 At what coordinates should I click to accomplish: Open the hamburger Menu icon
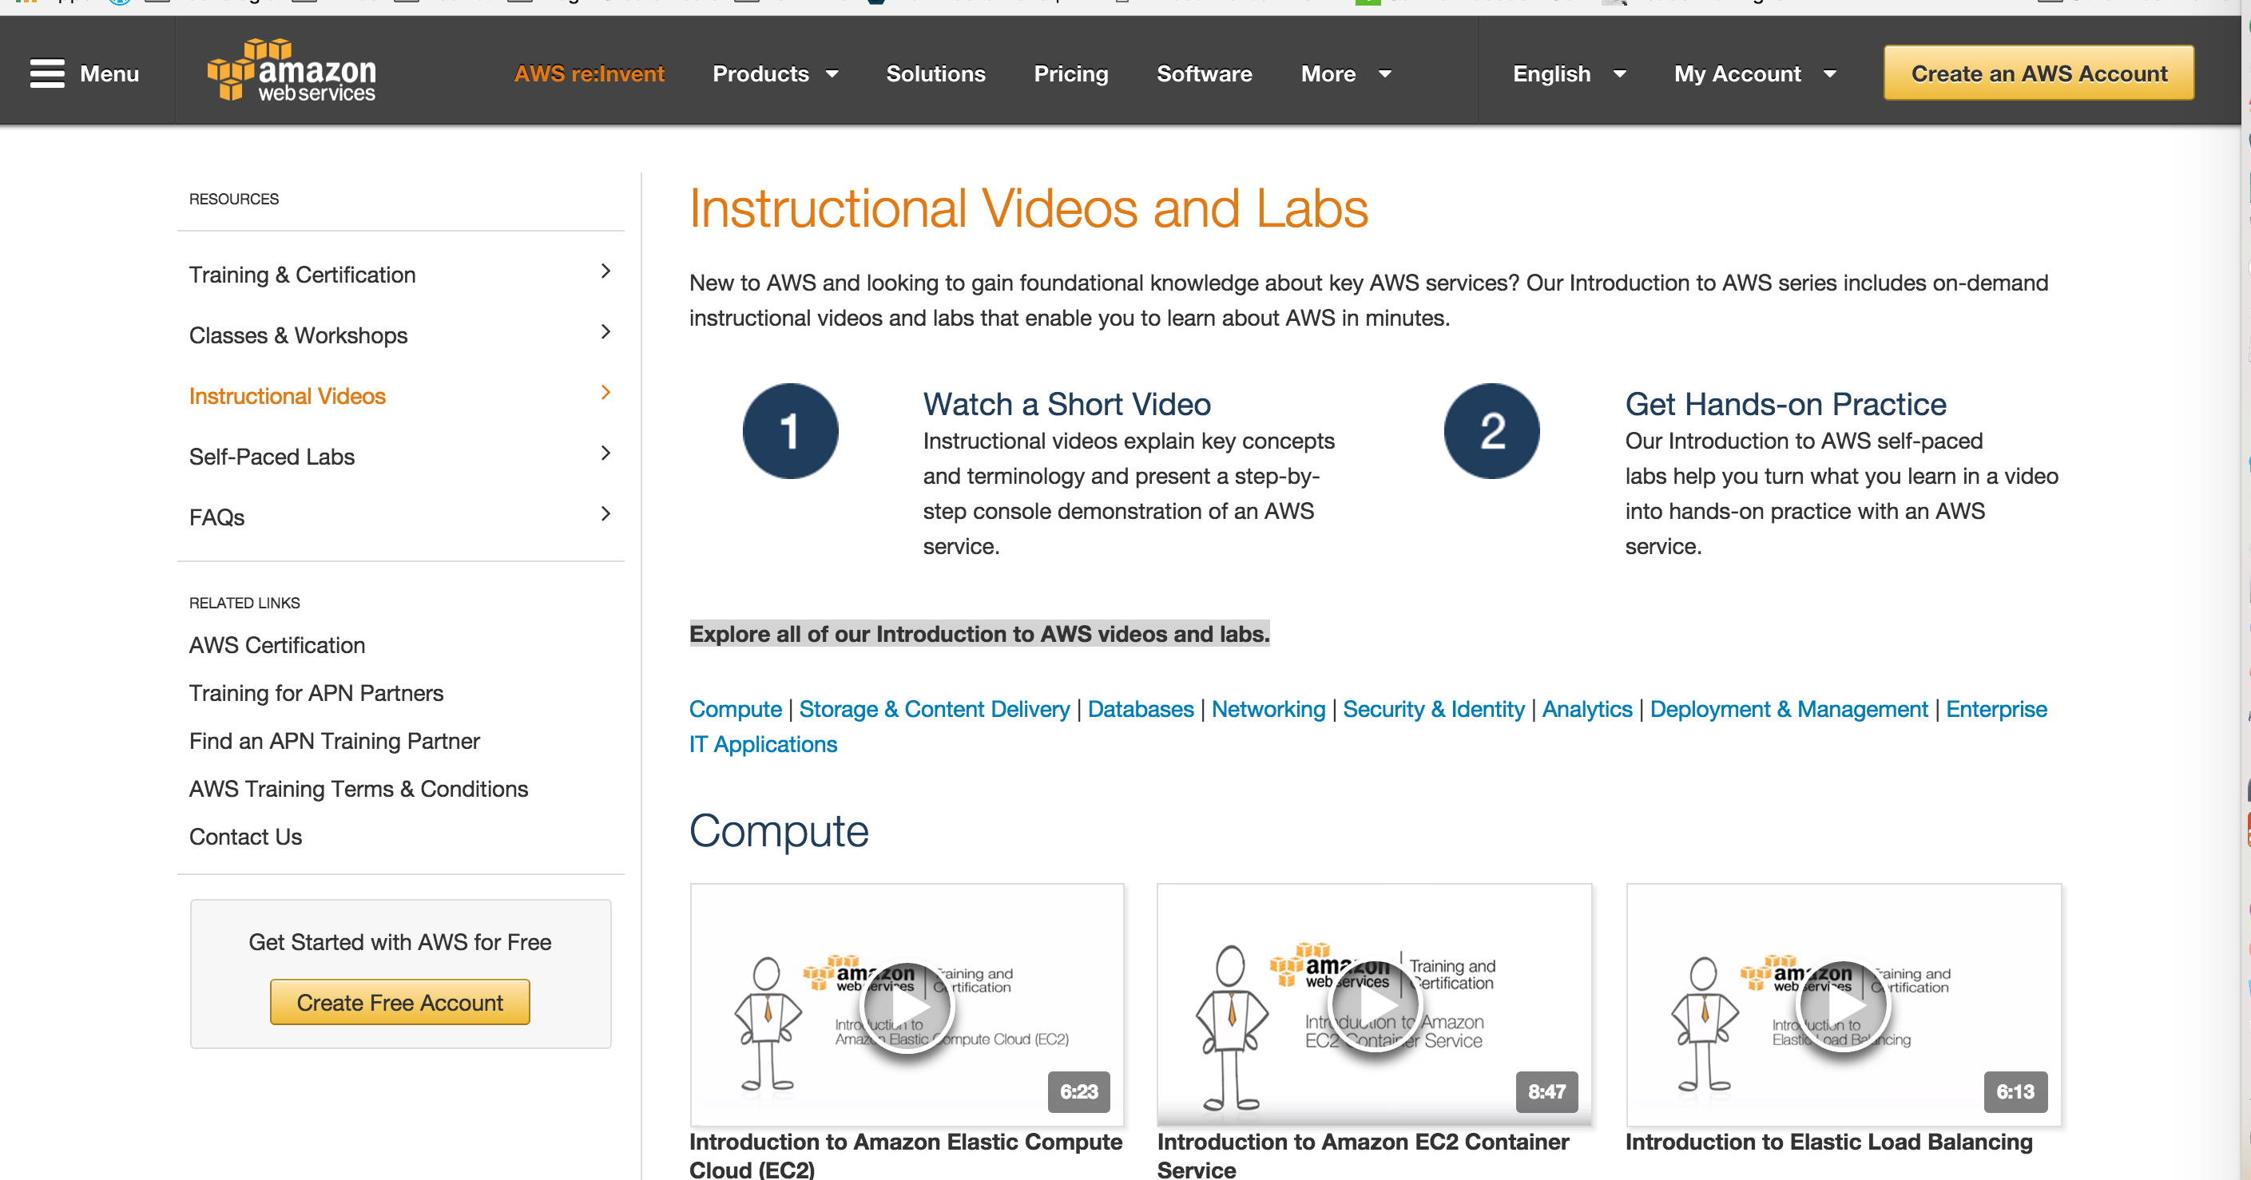[47, 73]
